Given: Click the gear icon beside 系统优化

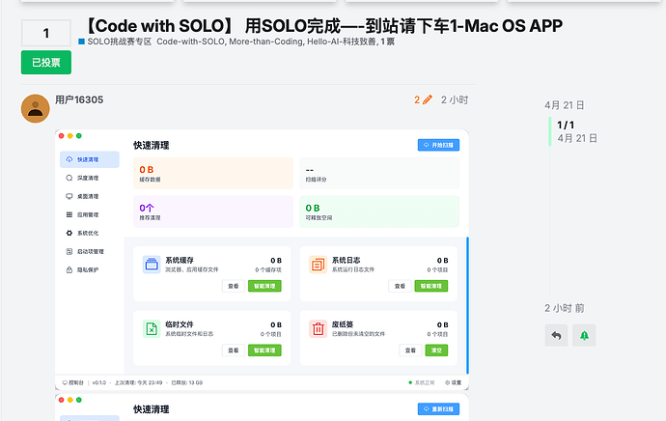Looking at the screenshot, I should 69,233.
